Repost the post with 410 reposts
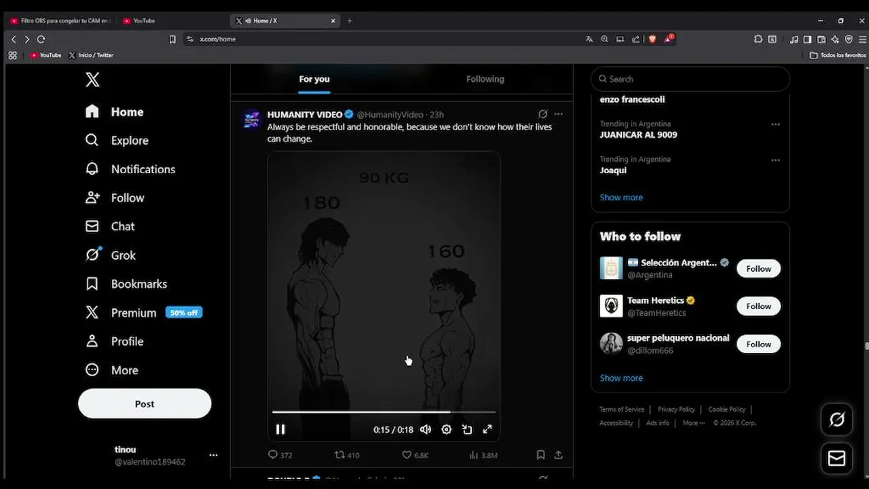 (x=347, y=455)
